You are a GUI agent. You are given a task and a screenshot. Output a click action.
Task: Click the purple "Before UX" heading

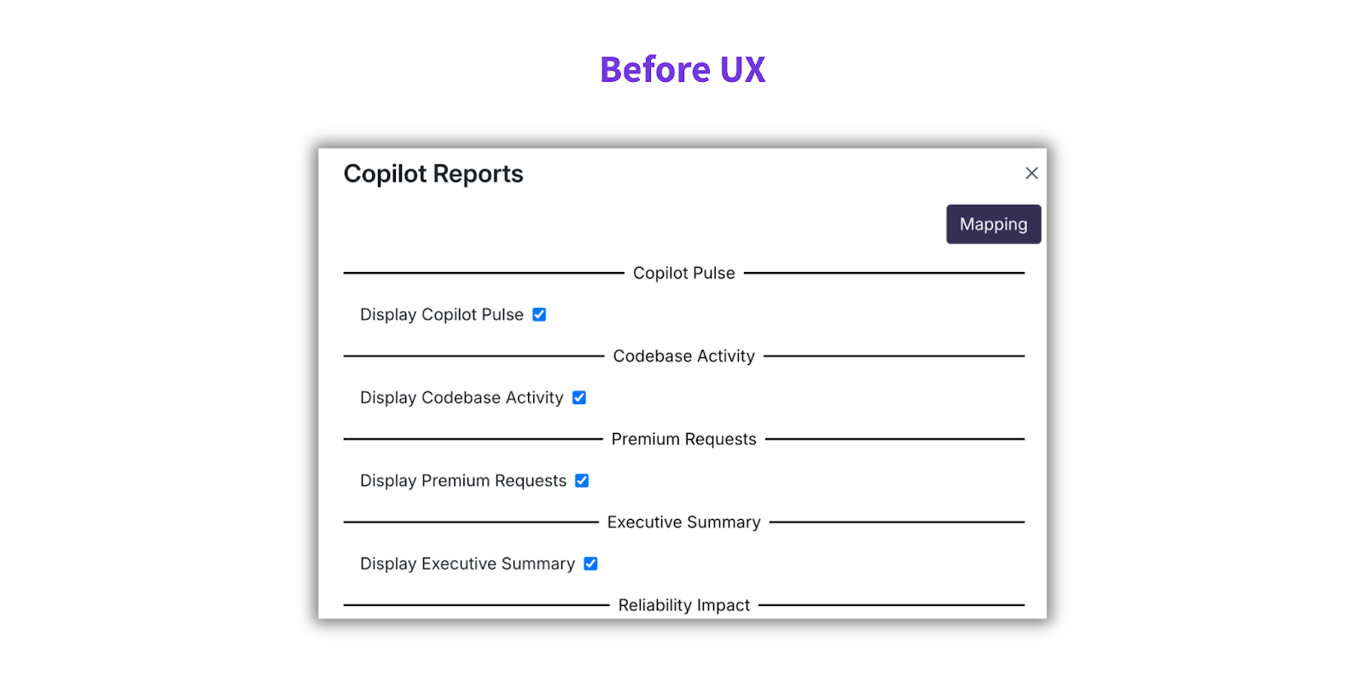point(682,70)
